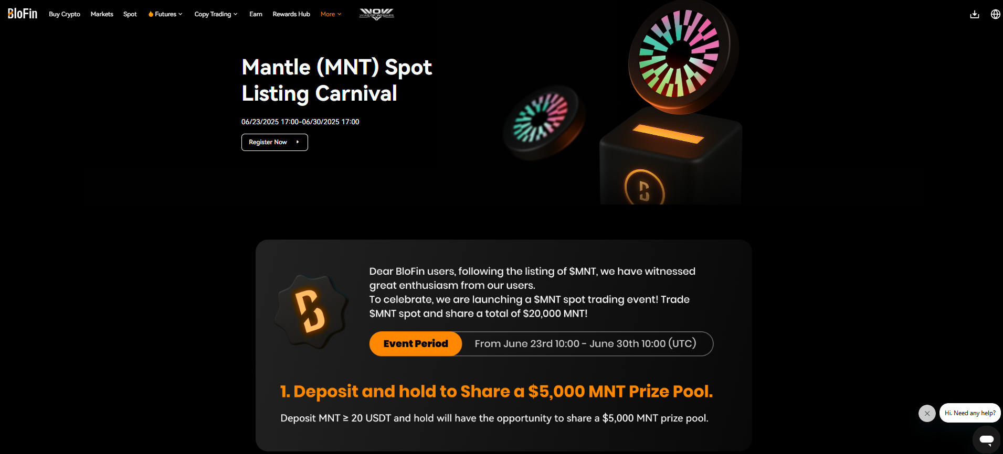
Task: Open the Earn page
Action: pos(256,14)
